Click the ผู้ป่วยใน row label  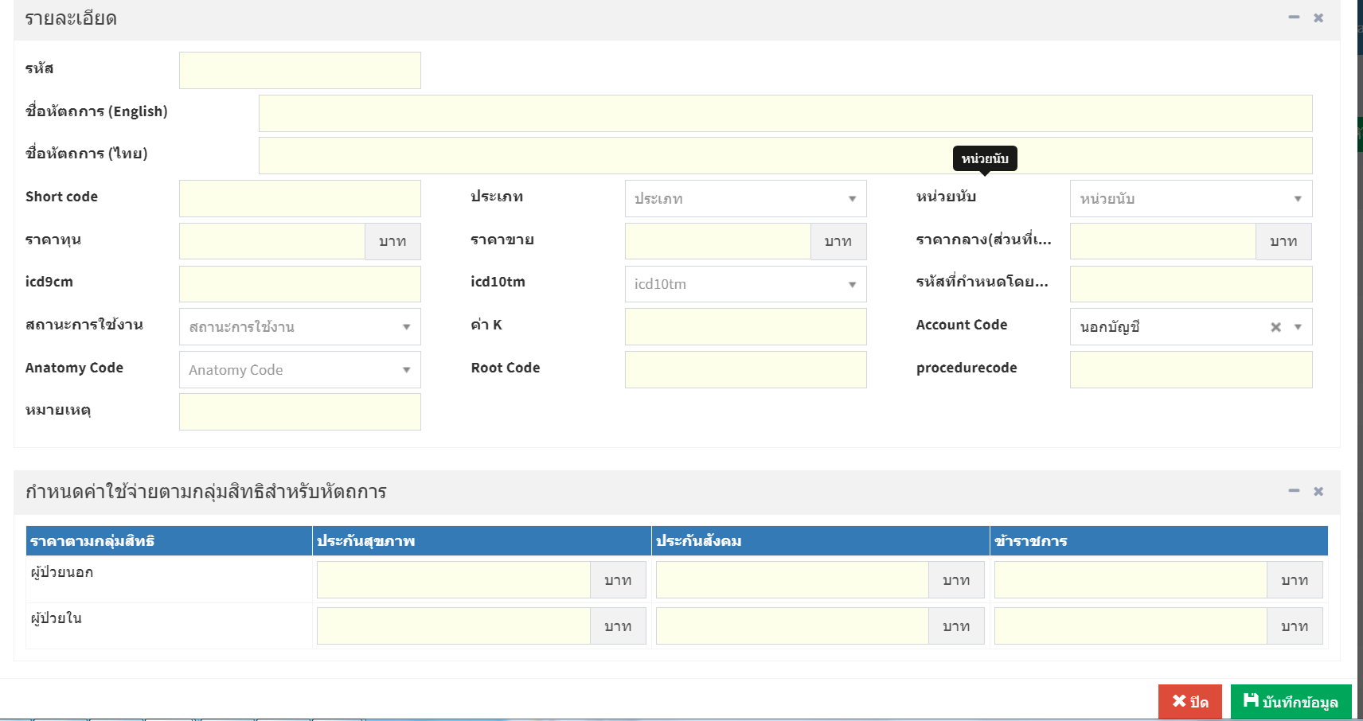tap(57, 618)
